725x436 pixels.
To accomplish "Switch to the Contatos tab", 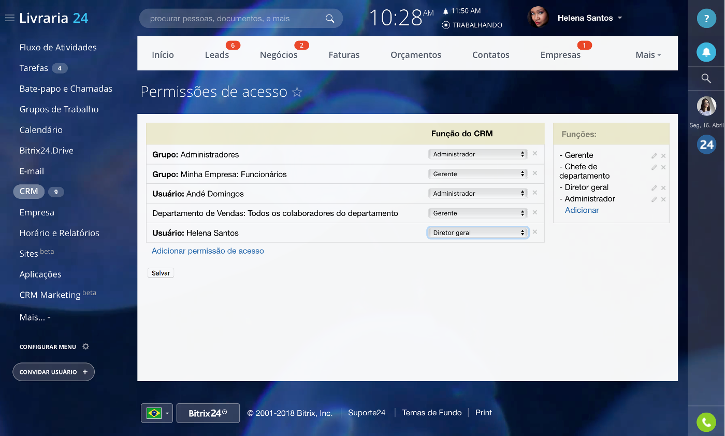I will click(490, 55).
